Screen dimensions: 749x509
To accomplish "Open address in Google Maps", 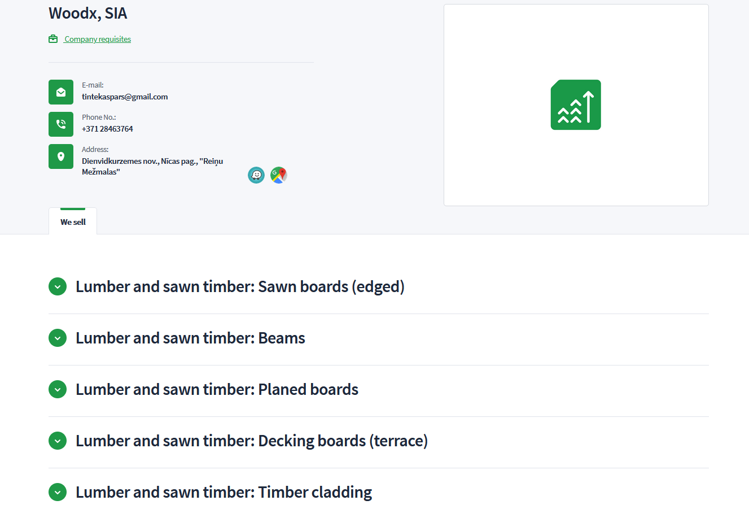I will click(279, 175).
